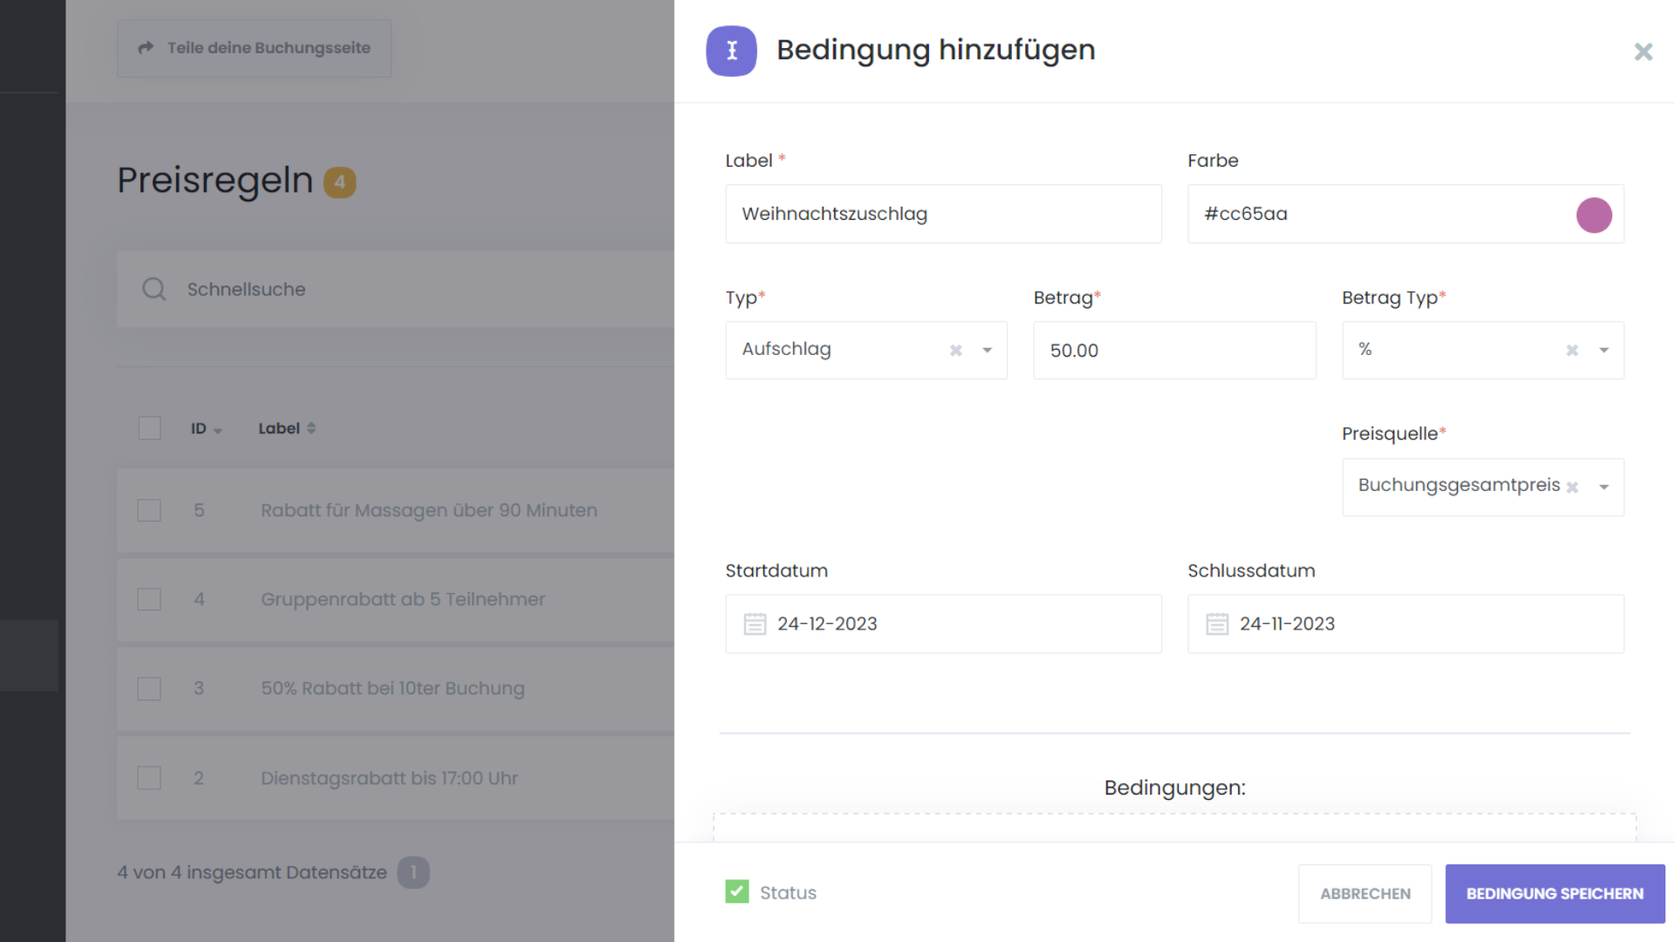
Task: Check the row for Gruppenrabatt ab 5 Teilnehmer
Action: pos(149,599)
